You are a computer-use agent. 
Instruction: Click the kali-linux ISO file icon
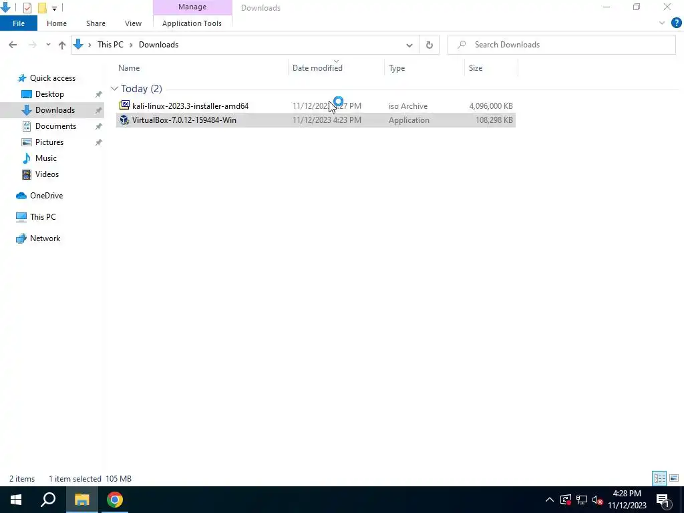point(124,105)
